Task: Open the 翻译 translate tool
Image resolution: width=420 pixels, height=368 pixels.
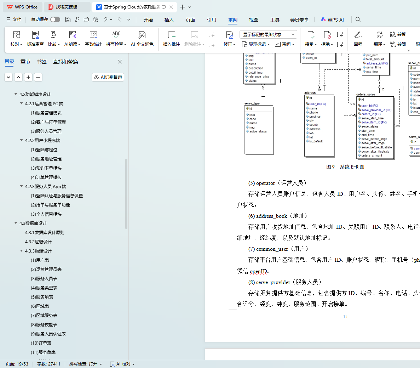Action: click(379, 39)
